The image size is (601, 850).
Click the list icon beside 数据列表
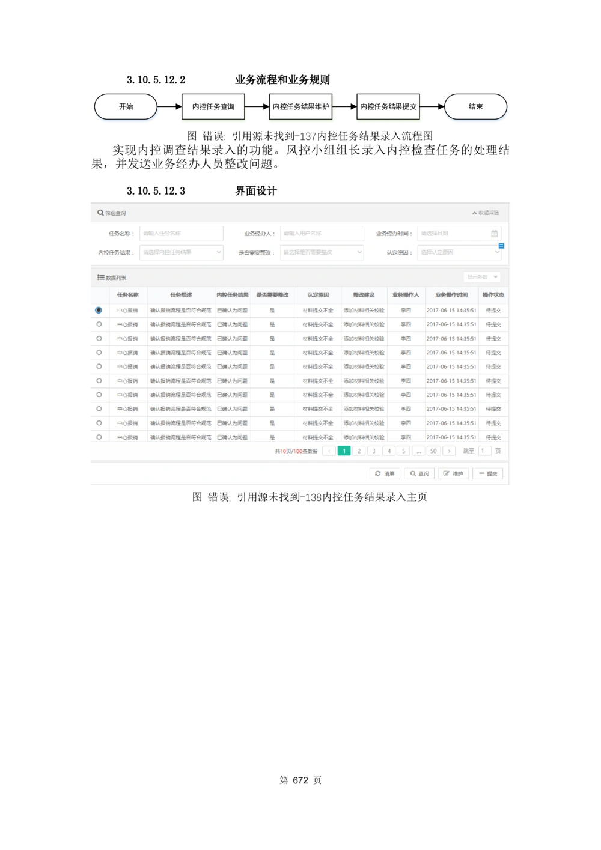tap(100, 277)
